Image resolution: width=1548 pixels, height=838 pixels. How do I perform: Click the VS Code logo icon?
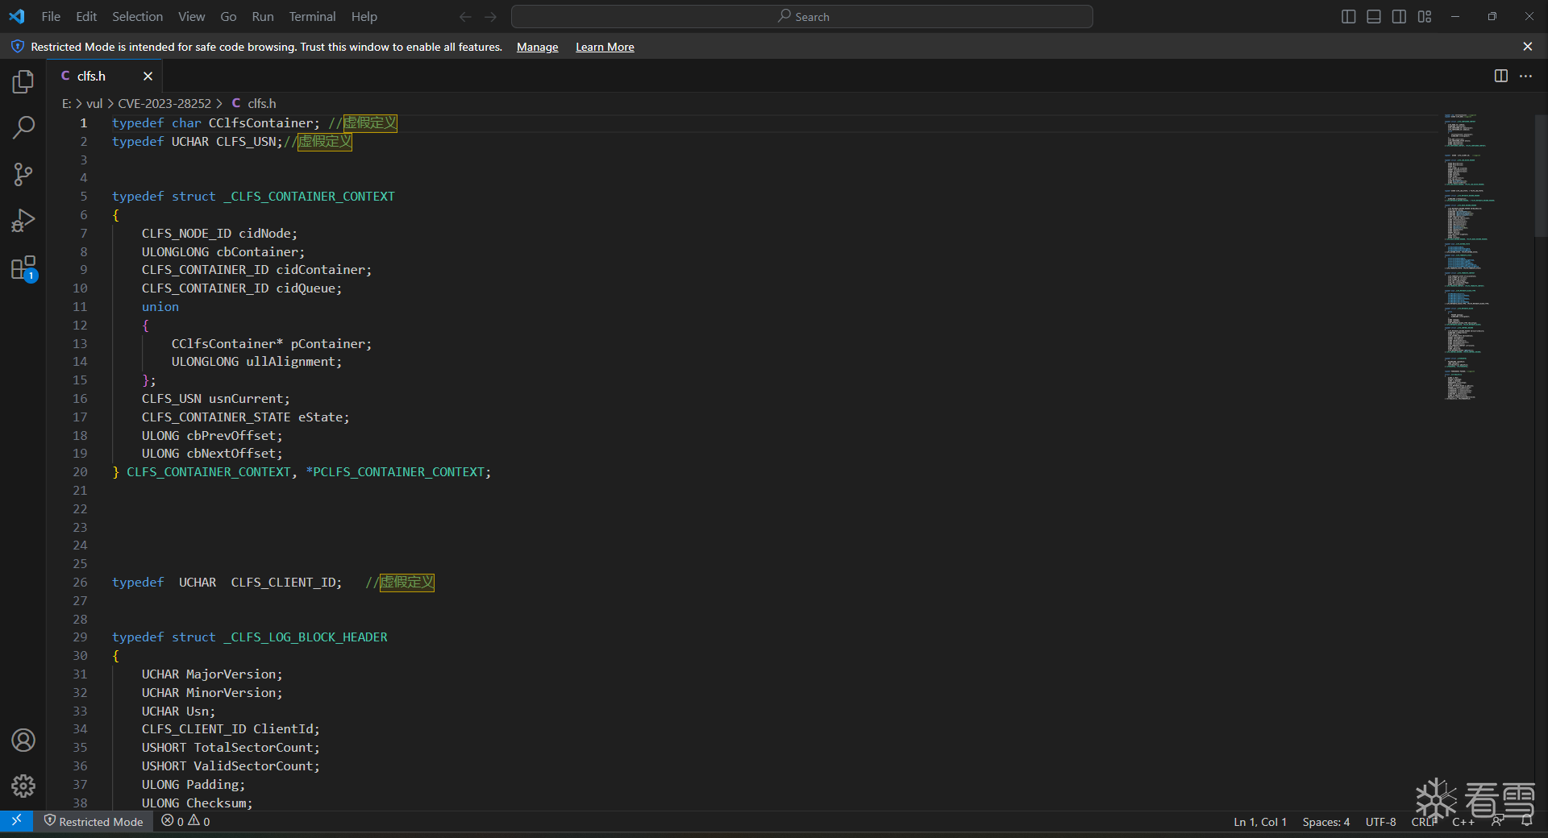point(17,16)
